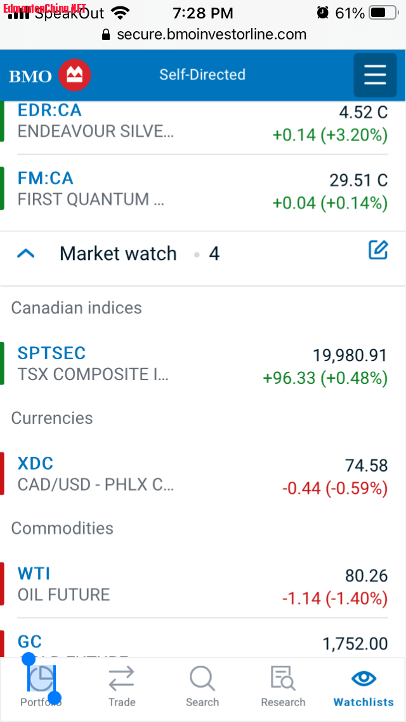
Task: Edit the Market watch list
Action: 378,250
